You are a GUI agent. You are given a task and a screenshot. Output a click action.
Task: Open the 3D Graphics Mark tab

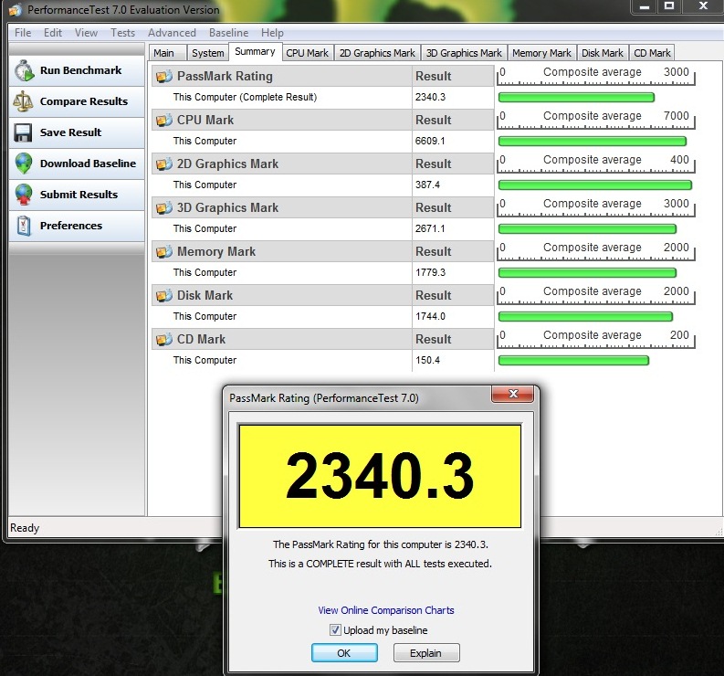[464, 53]
